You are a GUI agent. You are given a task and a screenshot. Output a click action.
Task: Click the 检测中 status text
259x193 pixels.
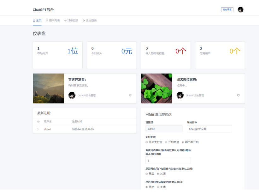pyautogui.click(x=182, y=86)
